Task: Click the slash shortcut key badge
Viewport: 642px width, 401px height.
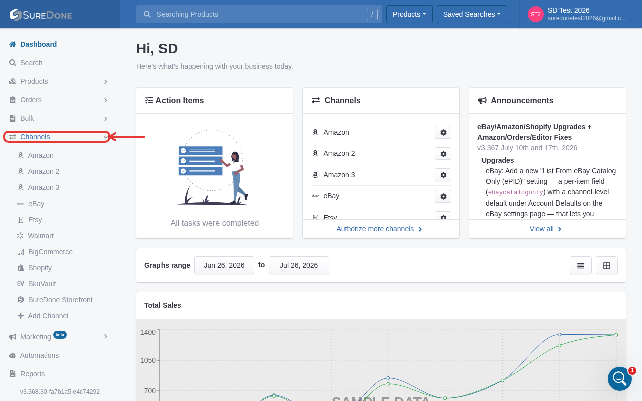Action: 372,14
